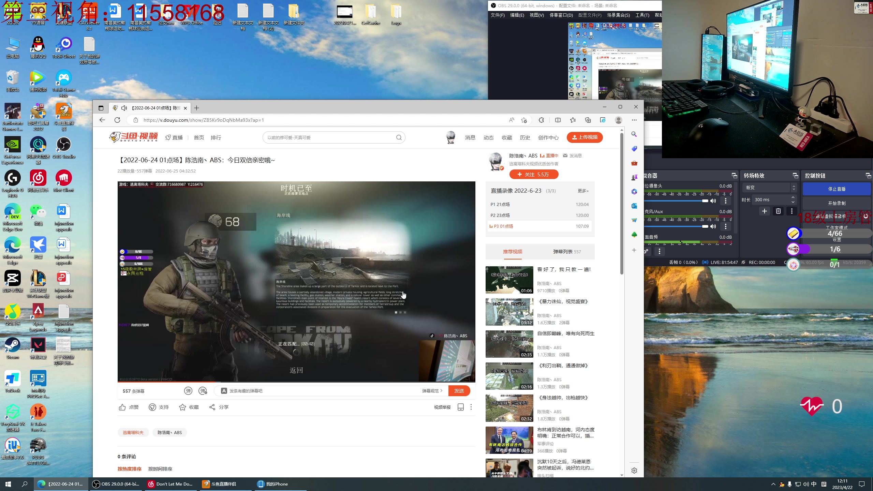
Task: Click the share icon under video
Action: (212, 407)
